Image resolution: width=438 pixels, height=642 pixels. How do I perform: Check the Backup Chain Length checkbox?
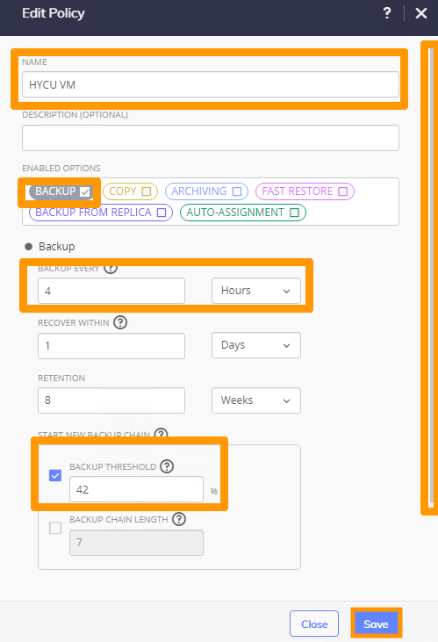[55, 528]
